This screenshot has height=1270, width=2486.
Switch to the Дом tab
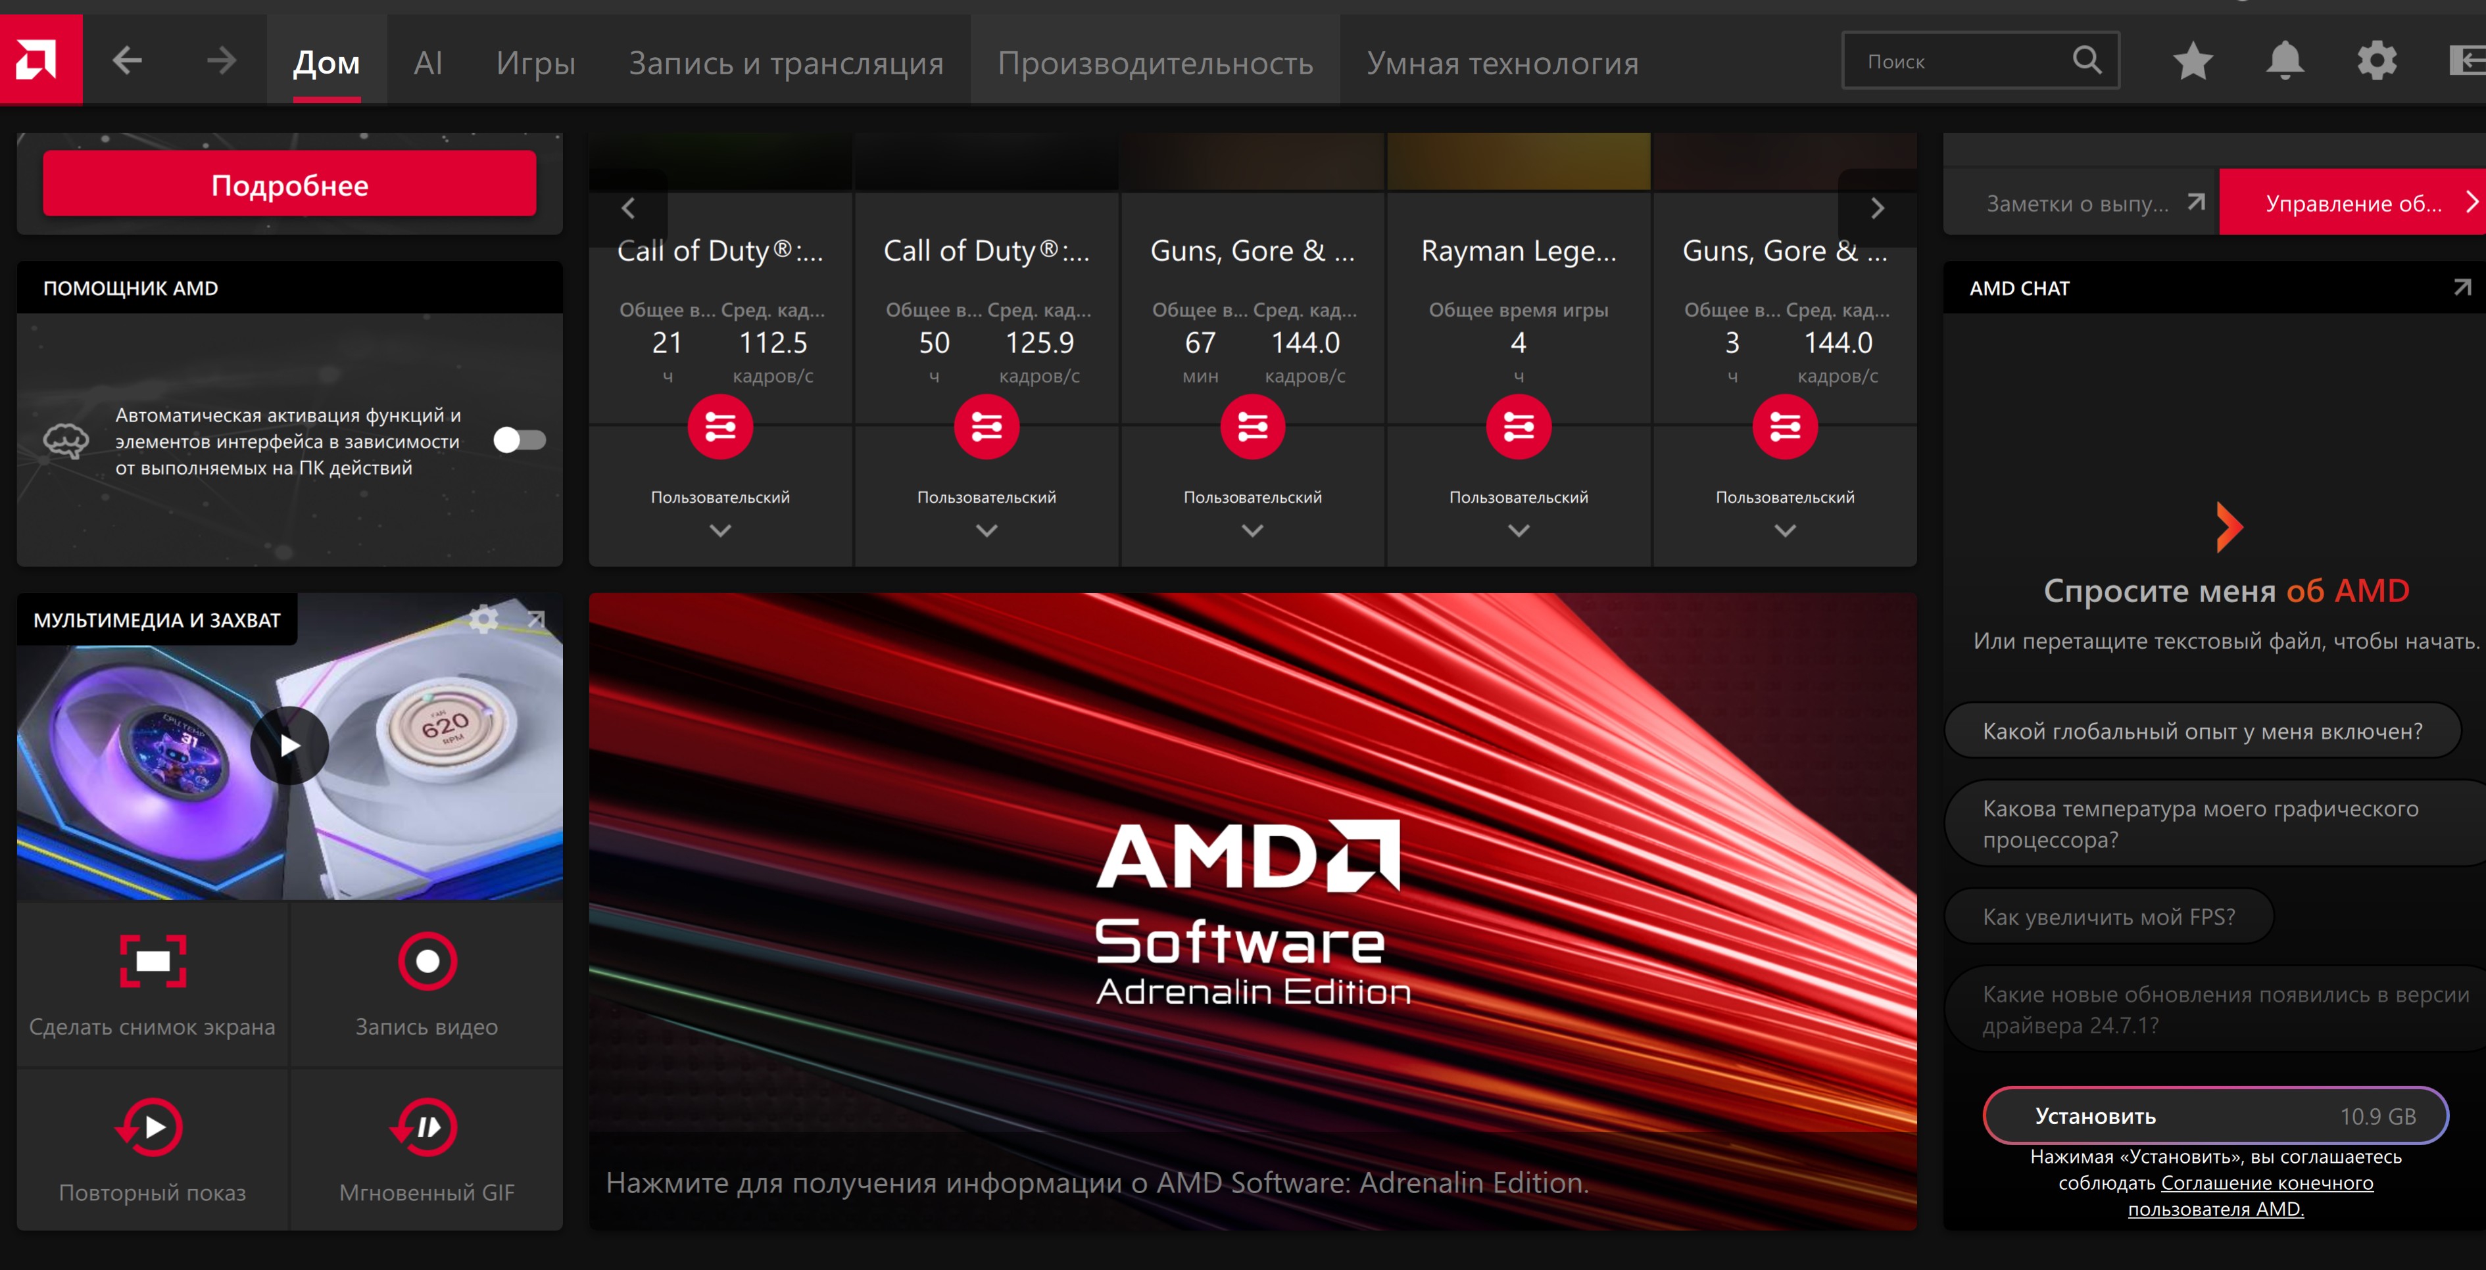click(x=326, y=62)
